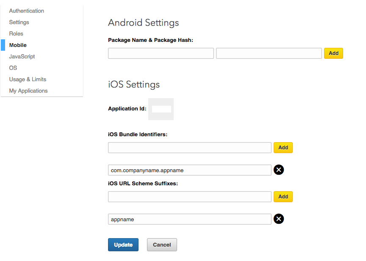Focus the Android Package Hash field
Screen dimensions: 366x261
point(269,53)
